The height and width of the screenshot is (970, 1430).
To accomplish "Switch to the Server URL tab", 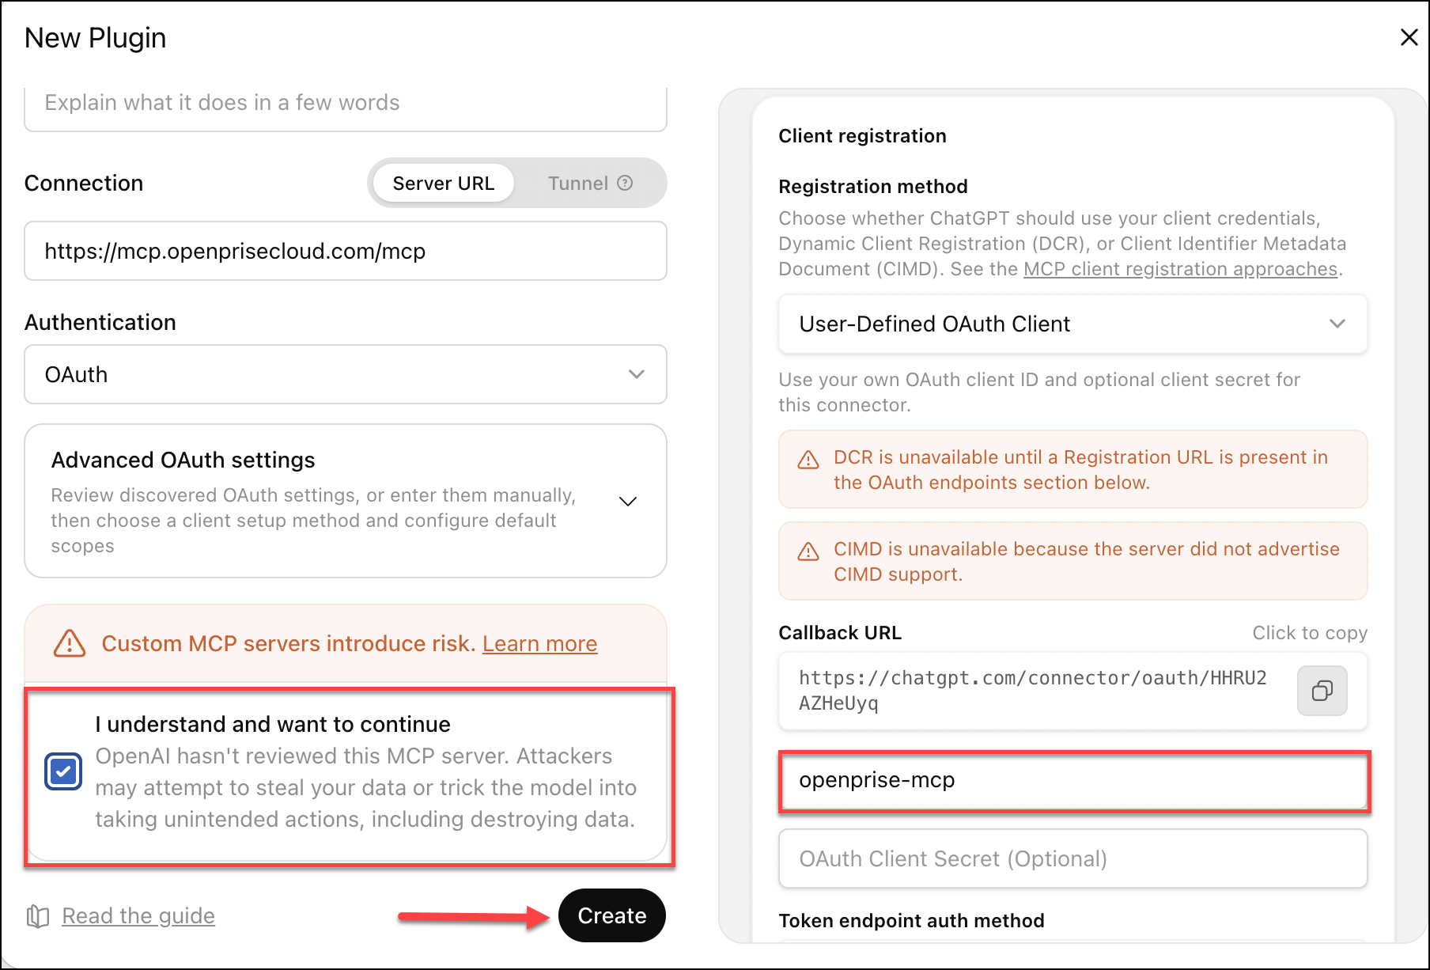I will pyautogui.click(x=443, y=183).
